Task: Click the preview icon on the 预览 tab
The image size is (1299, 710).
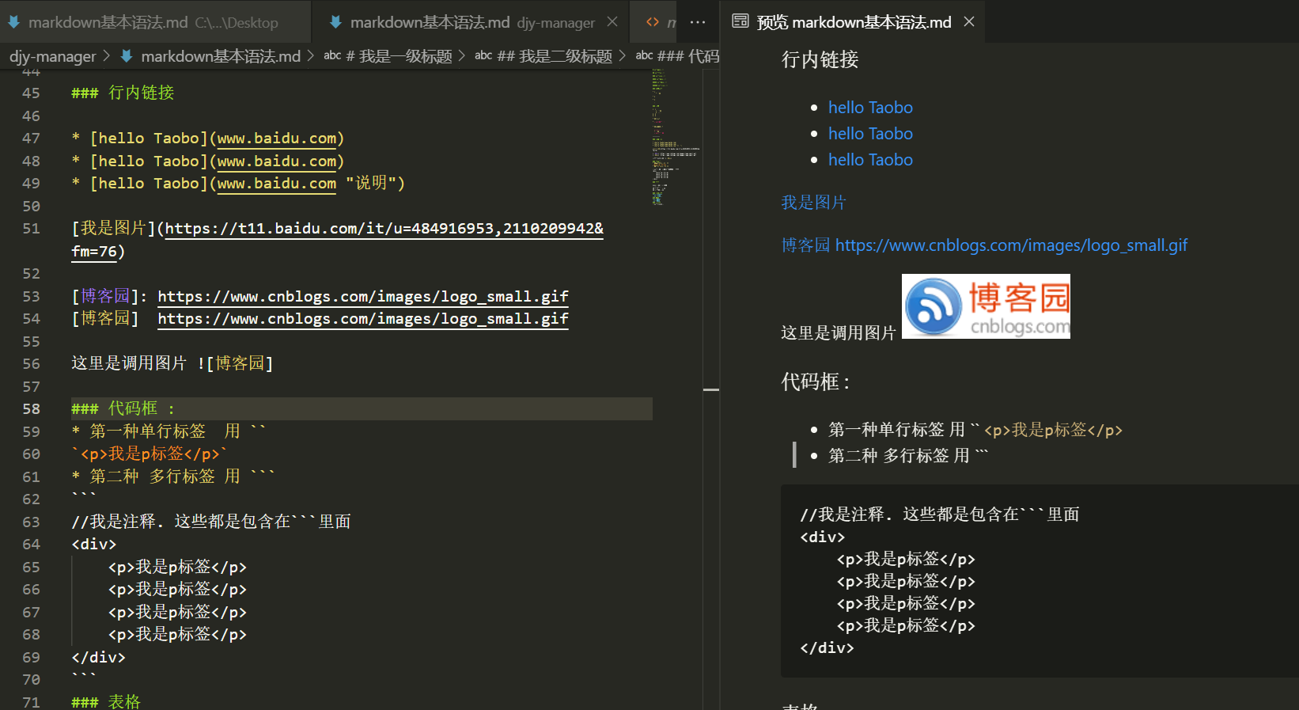Action: click(740, 21)
